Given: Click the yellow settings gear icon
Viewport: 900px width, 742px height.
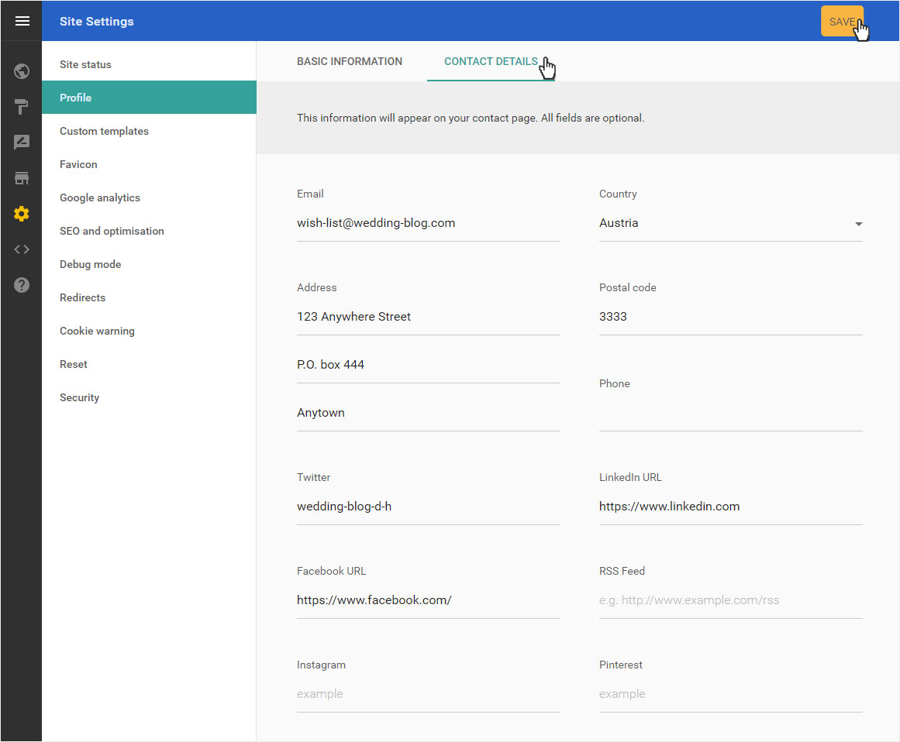Looking at the screenshot, I should (22, 214).
